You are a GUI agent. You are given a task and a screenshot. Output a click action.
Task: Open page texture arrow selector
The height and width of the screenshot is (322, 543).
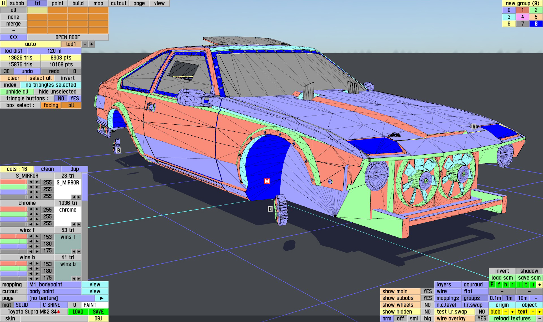pyautogui.click(x=102, y=298)
